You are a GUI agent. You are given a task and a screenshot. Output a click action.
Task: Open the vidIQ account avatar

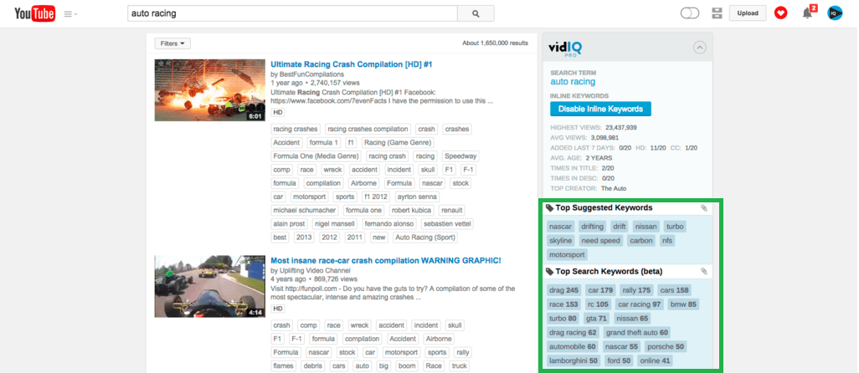[x=835, y=13]
